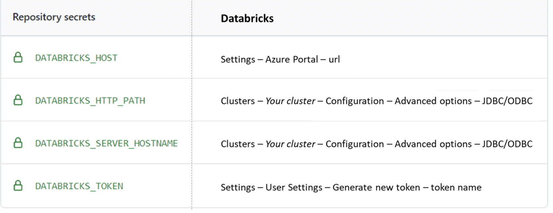This screenshot has width=553, height=213.
Task: Click 'JDBC/ODBC' in the DATABRICKS_SERVER_HOSTNAME row
Action: click(507, 144)
